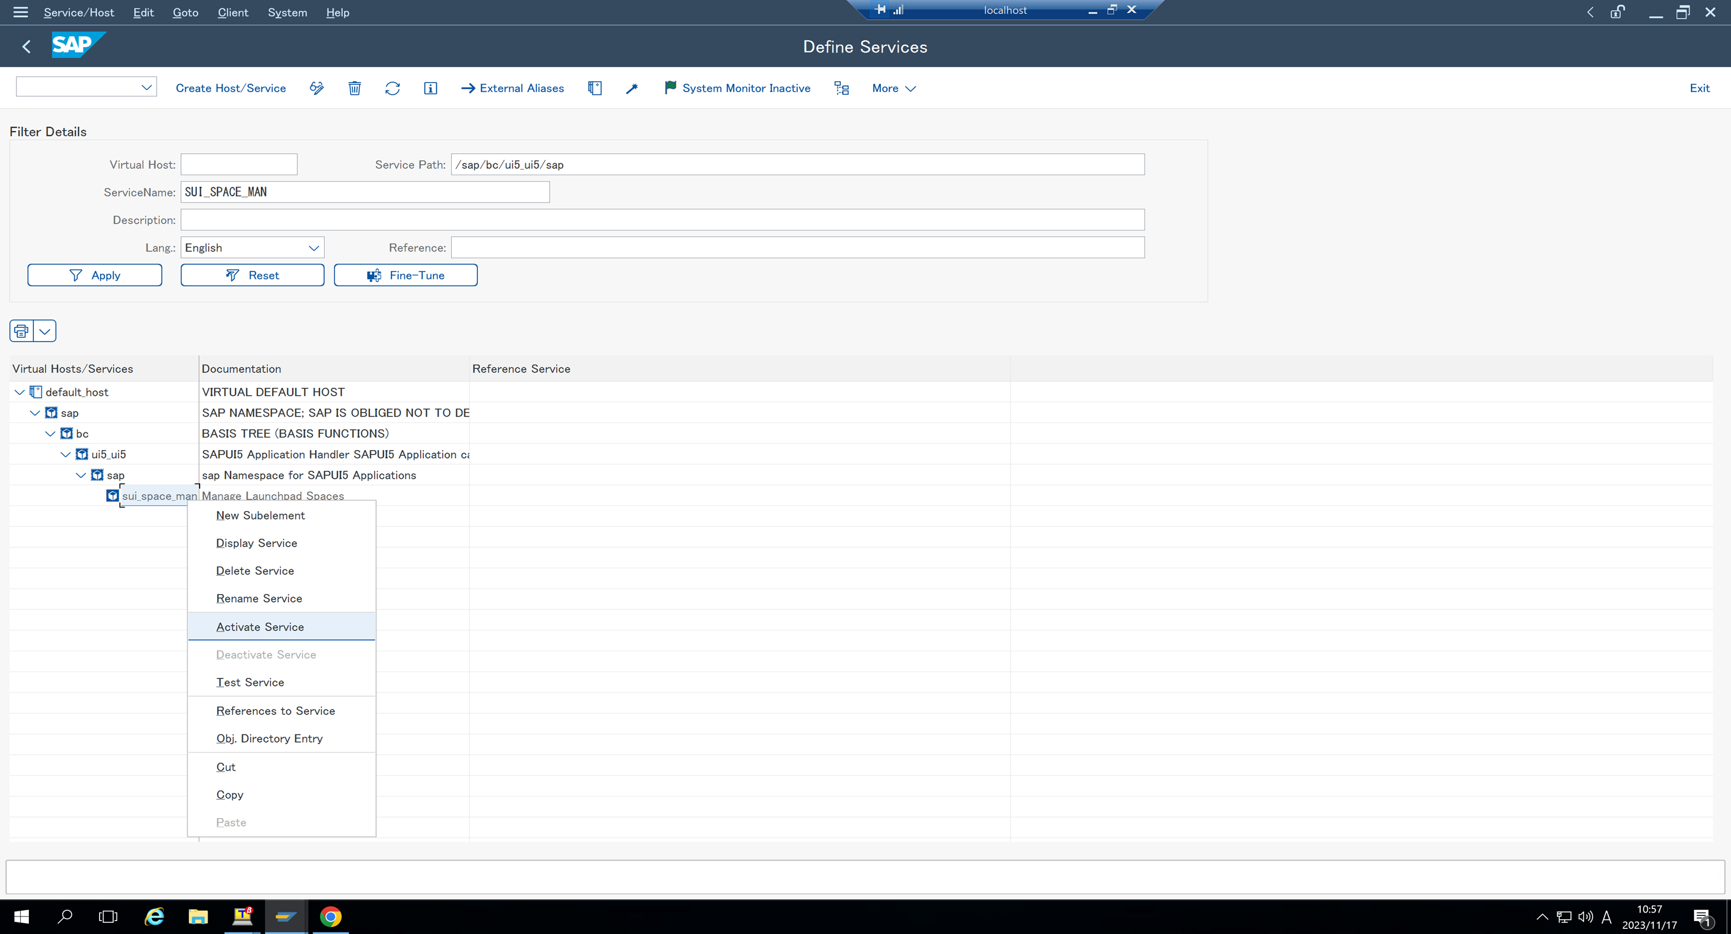Refresh the service list
Image resolution: width=1731 pixels, height=934 pixels.
click(x=392, y=88)
